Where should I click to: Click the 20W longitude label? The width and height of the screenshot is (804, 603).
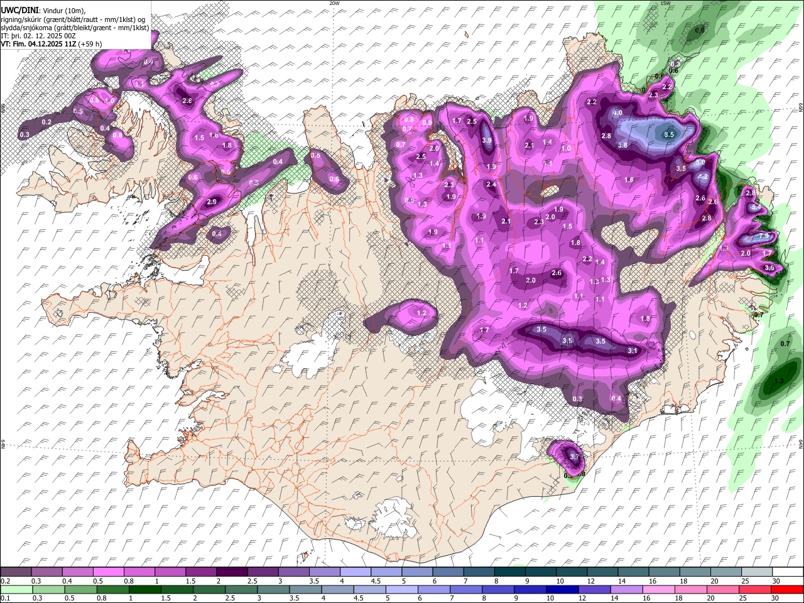pos(334,3)
